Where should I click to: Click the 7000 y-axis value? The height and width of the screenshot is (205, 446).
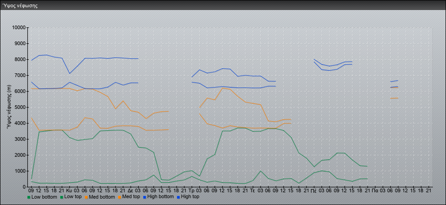click(x=20, y=75)
